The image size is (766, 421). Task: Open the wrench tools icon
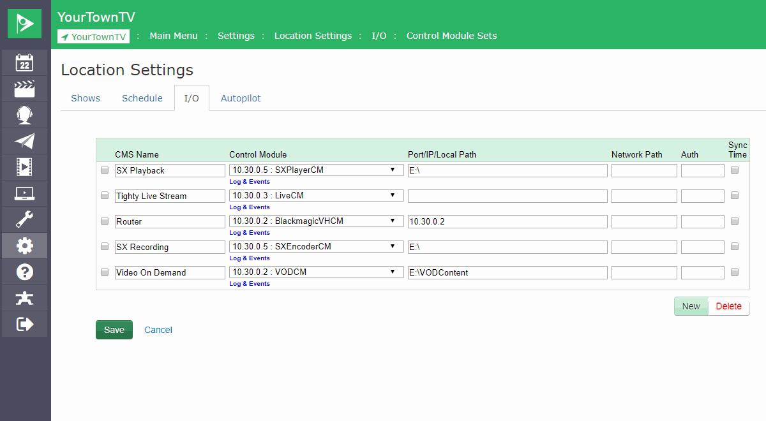click(x=24, y=219)
